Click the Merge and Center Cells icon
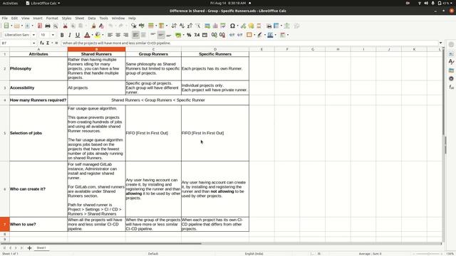Screen dimensions: 456x256 (143, 35)
